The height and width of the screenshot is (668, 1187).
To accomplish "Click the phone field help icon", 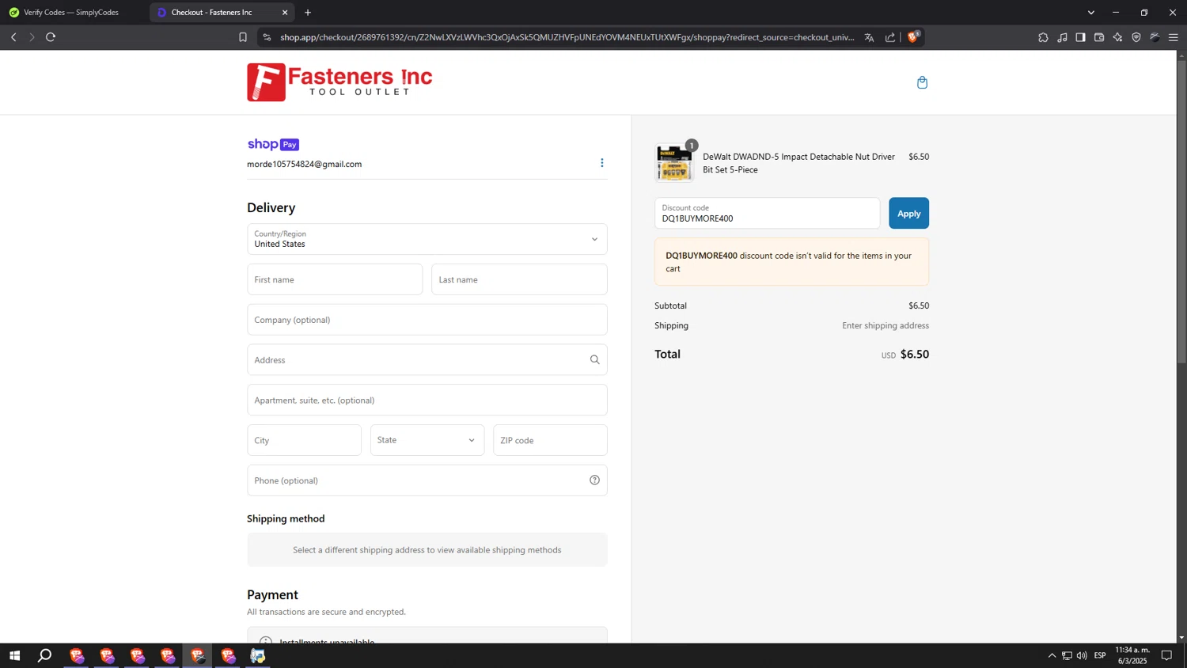I will point(594,480).
